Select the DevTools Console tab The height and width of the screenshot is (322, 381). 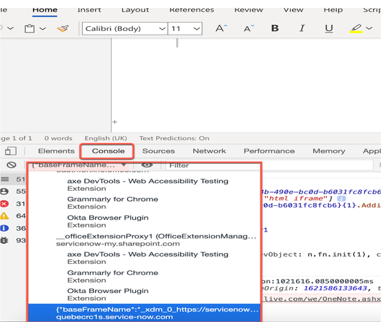tap(108, 151)
